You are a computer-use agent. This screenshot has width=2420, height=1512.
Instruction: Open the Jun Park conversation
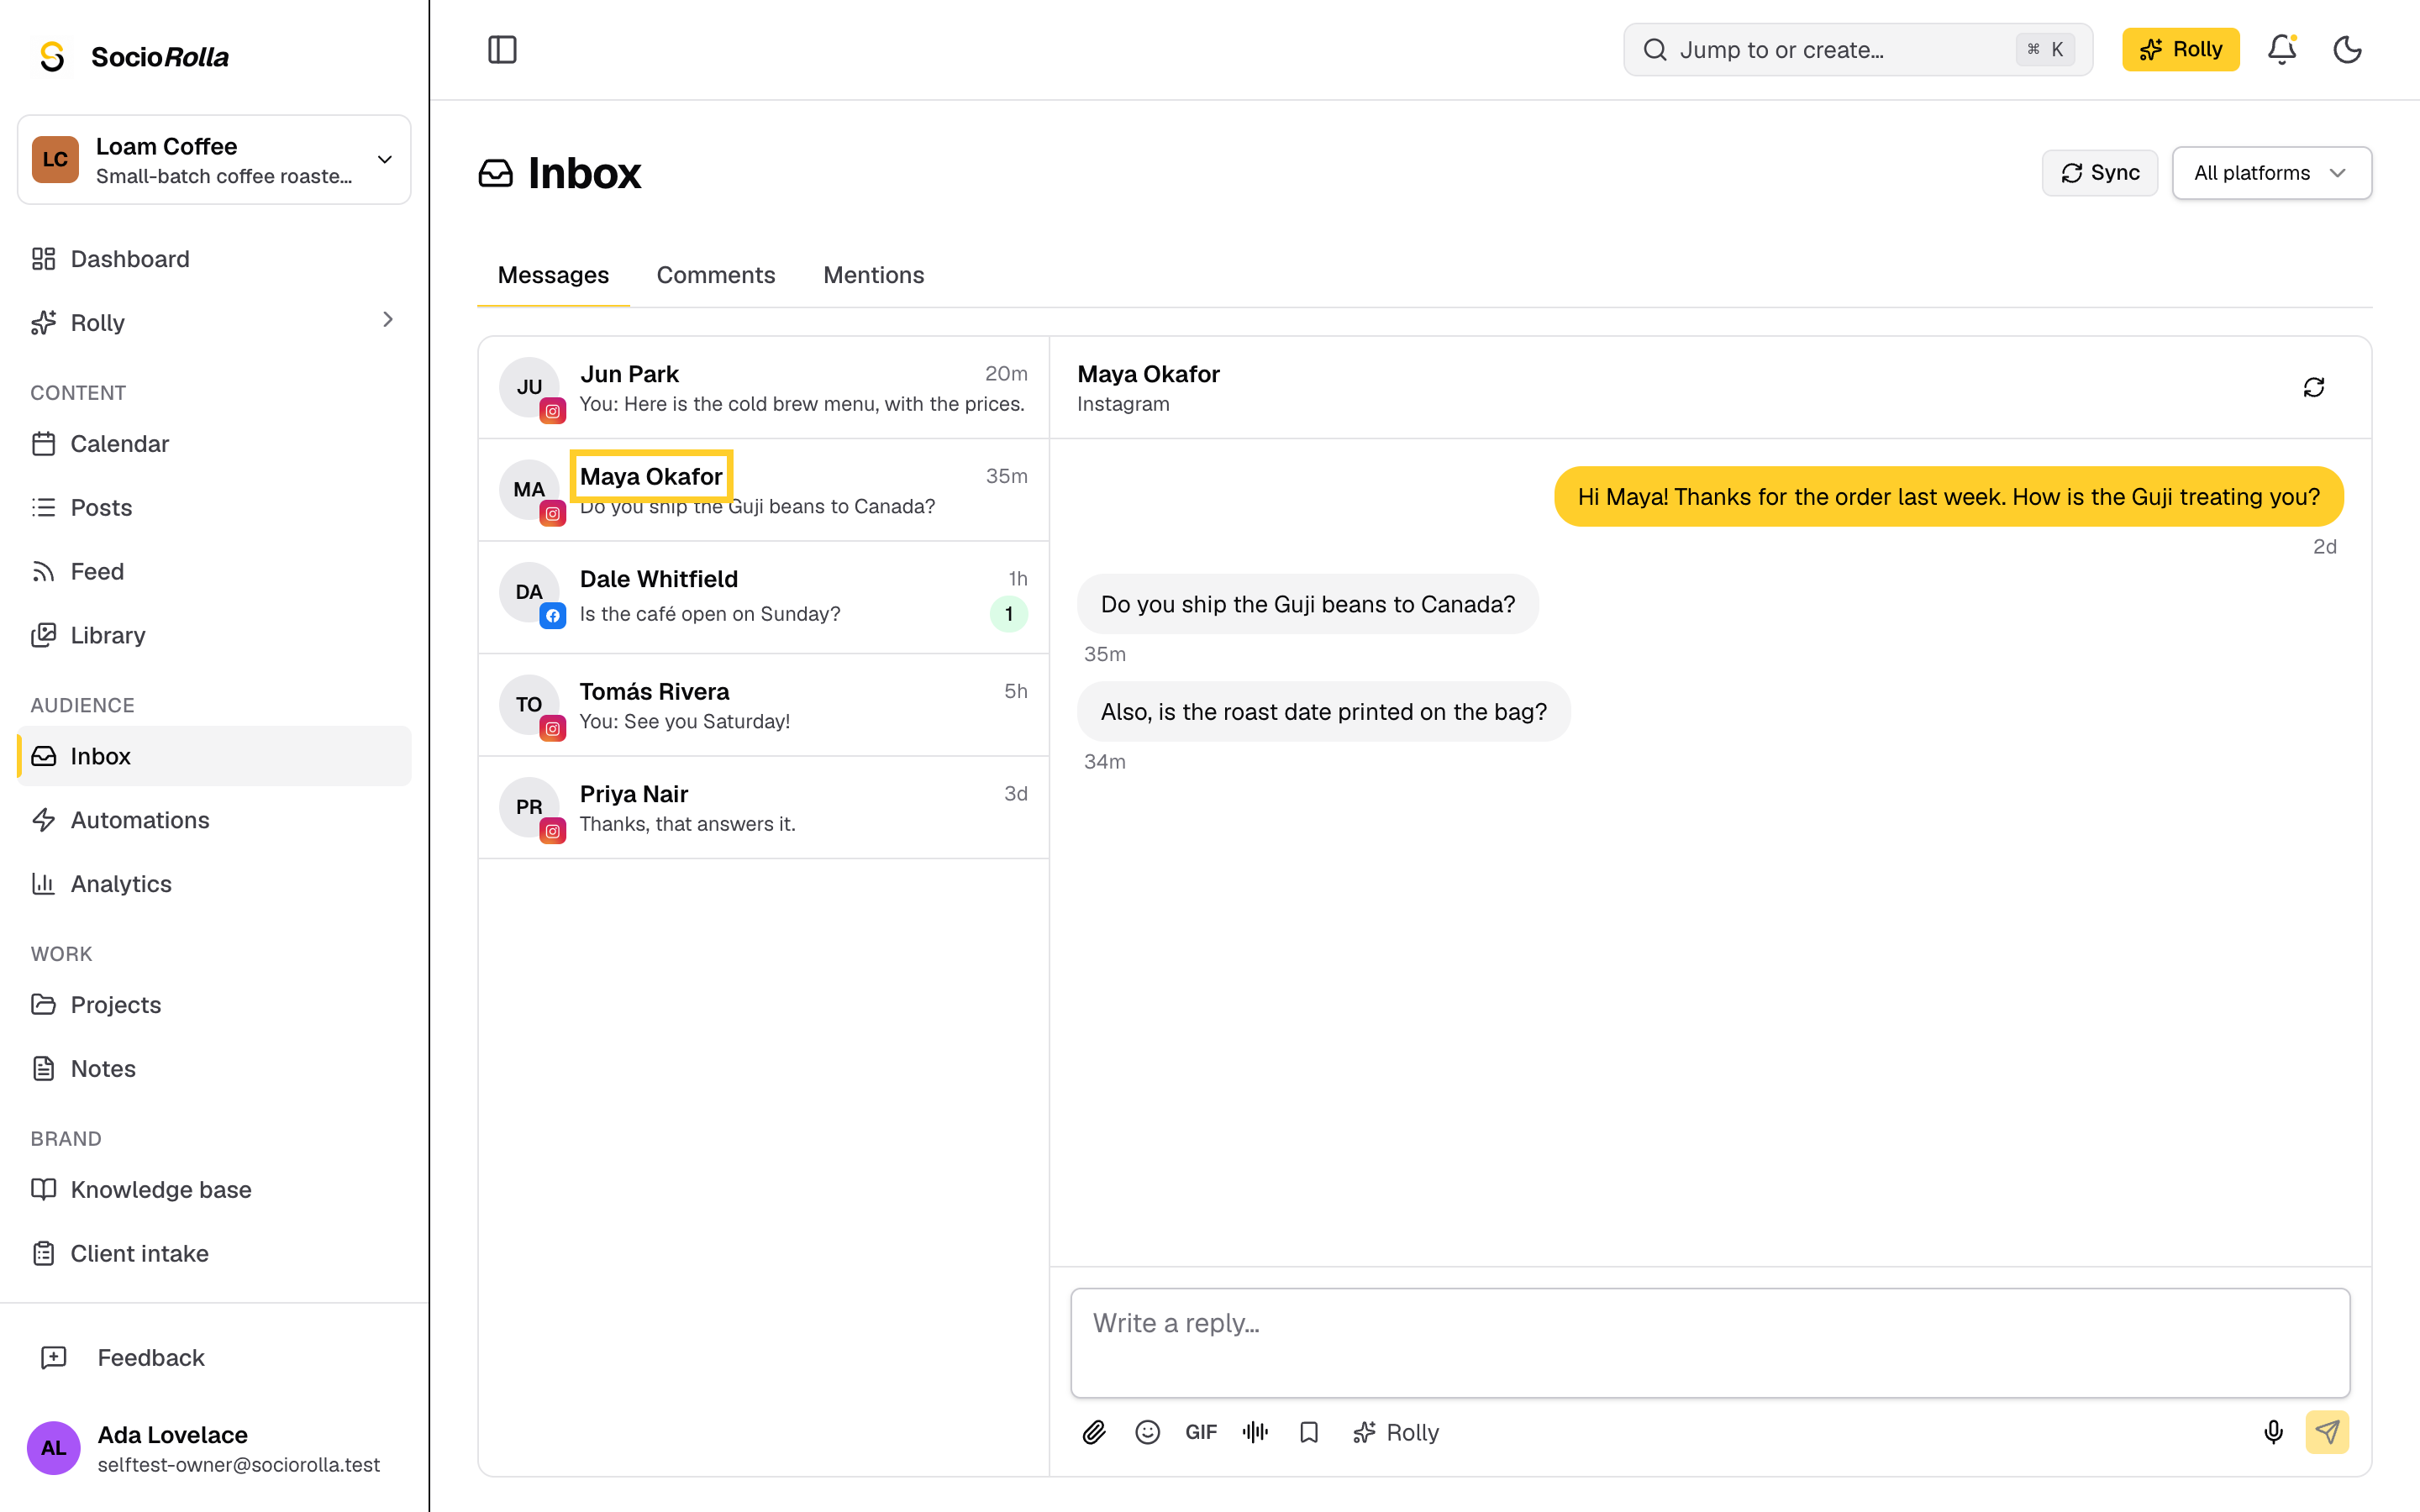tap(764, 388)
